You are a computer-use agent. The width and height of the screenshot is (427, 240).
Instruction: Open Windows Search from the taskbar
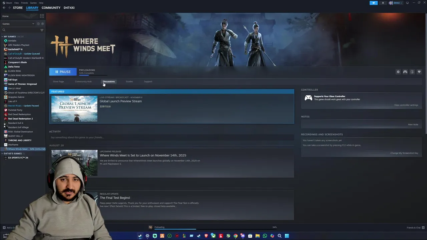[280, 236]
